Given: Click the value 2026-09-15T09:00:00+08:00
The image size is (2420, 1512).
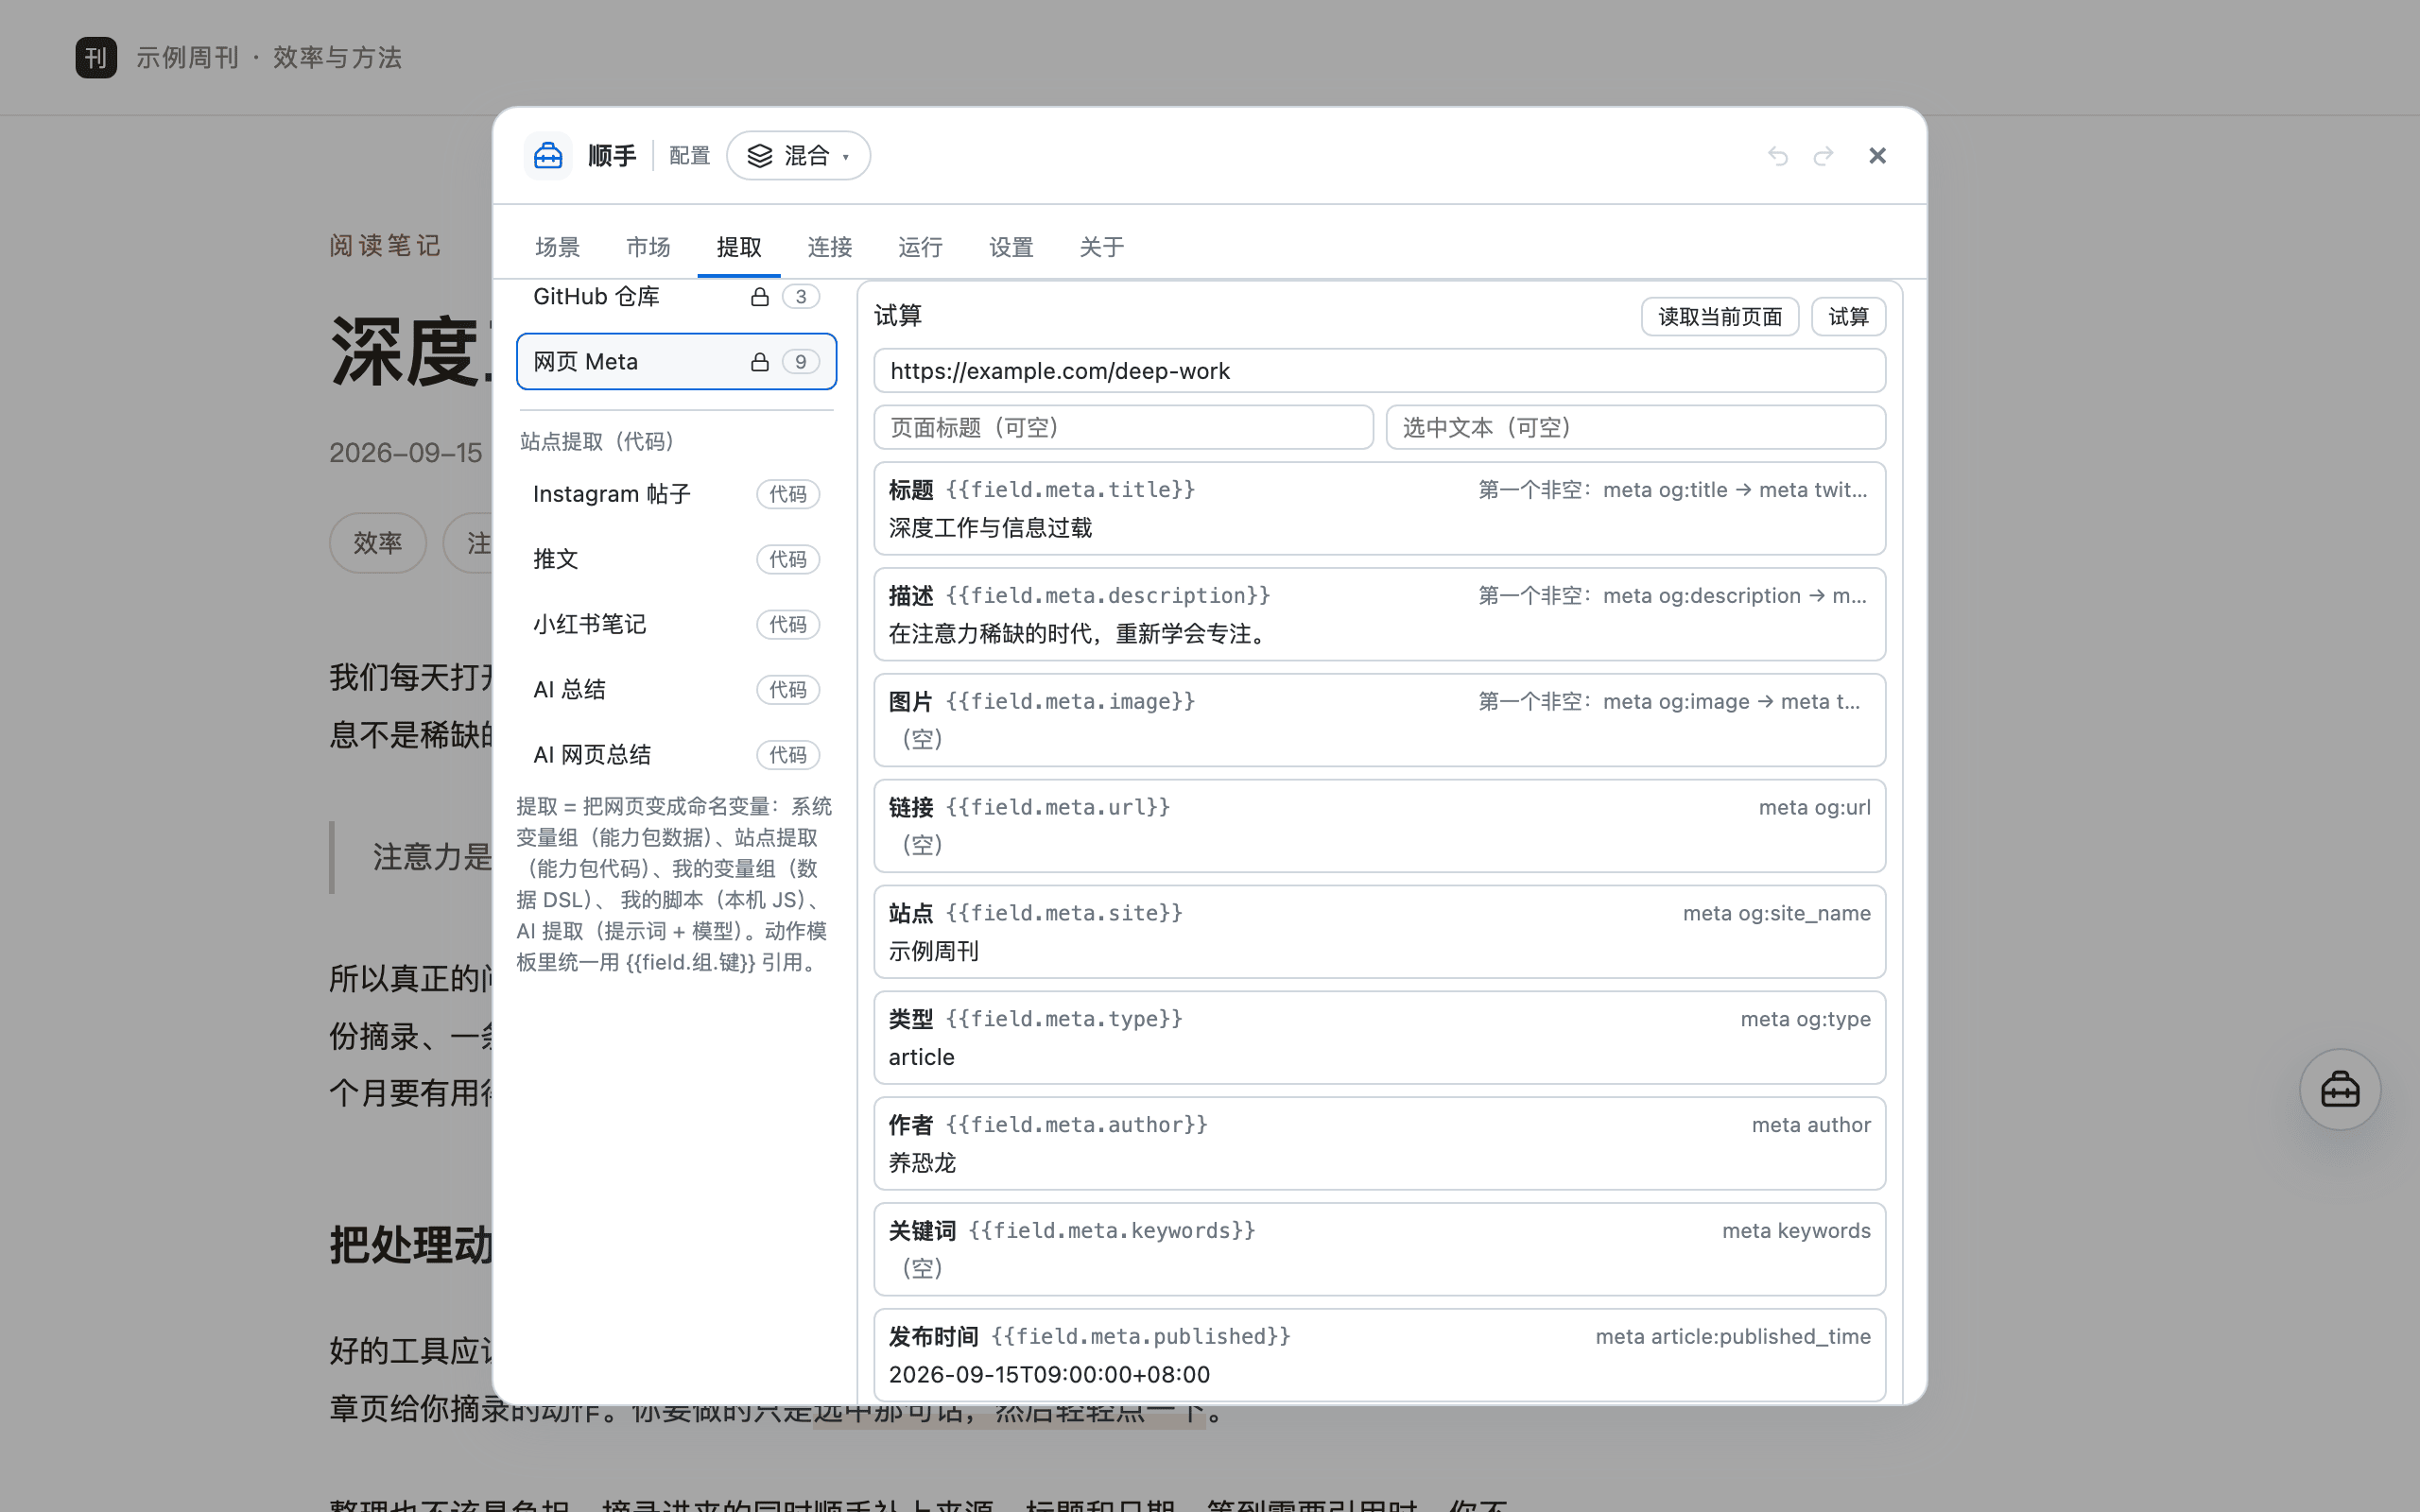Looking at the screenshot, I should [1049, 1375].
